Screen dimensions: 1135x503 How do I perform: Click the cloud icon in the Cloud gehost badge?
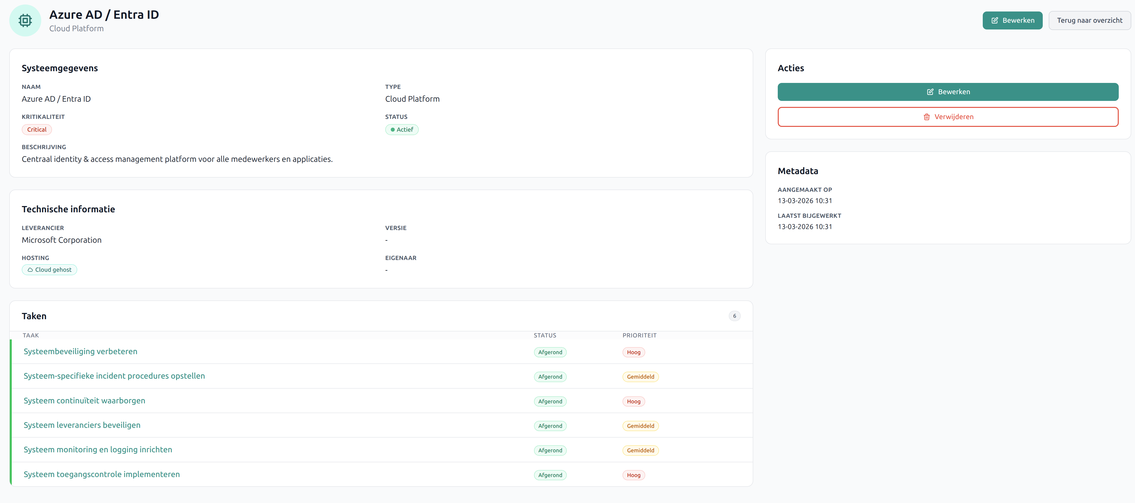(x=30, y=270)
